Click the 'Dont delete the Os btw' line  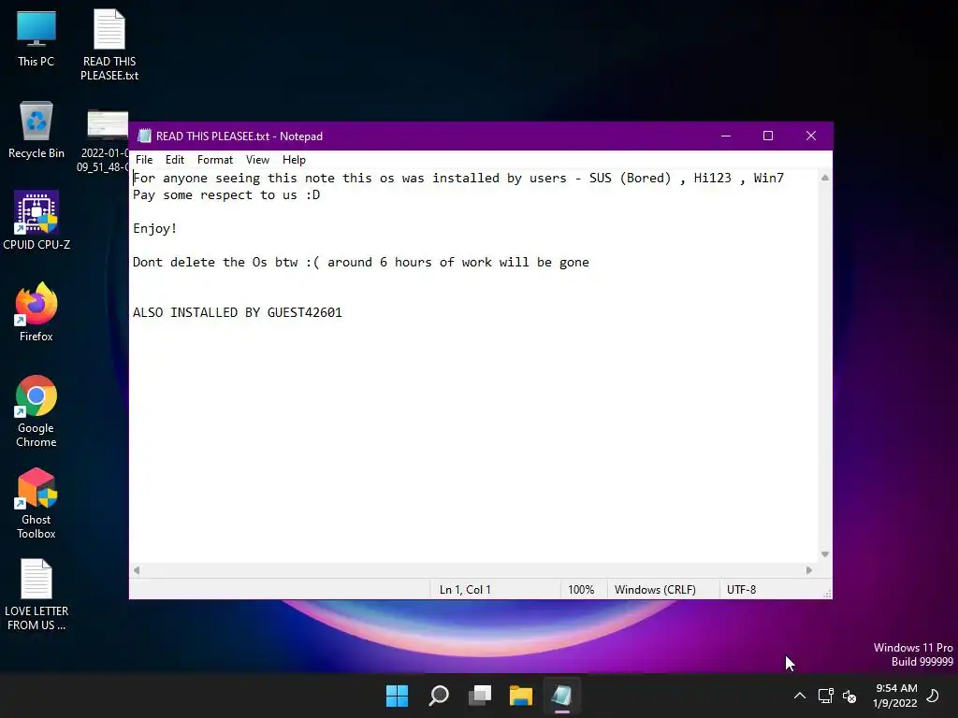pos(360,262)
